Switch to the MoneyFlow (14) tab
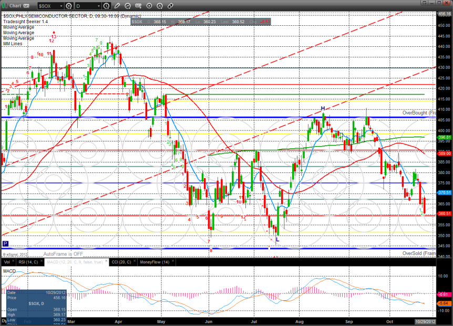 tap(155, 262)
